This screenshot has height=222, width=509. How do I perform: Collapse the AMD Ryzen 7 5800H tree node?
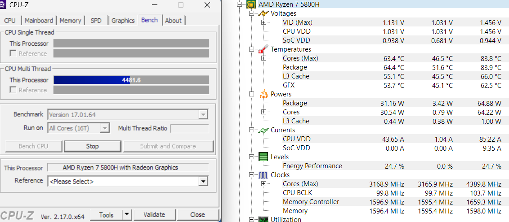(x=240, y=4)
